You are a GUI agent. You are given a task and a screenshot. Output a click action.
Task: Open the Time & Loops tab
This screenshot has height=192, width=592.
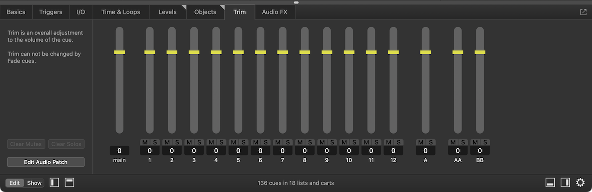120,12
